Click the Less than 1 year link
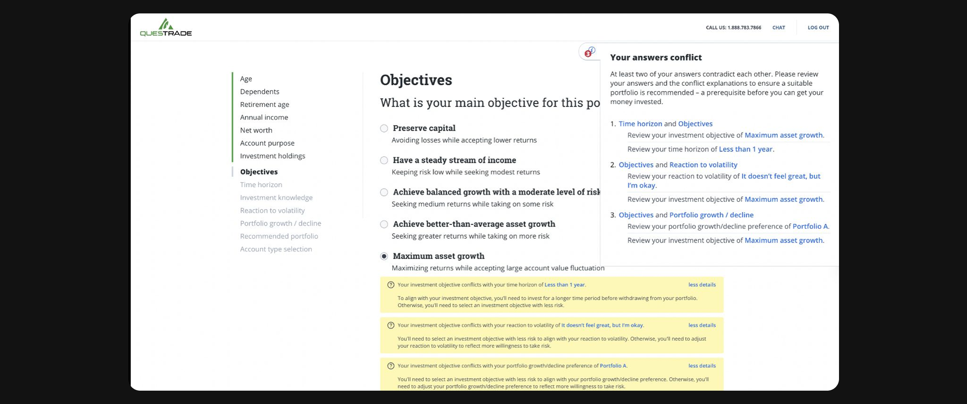Viewport: 967px width, 404px height. pos(745,149)
